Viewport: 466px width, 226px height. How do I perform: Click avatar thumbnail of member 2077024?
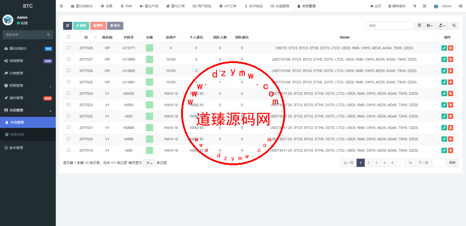[149, 93]
